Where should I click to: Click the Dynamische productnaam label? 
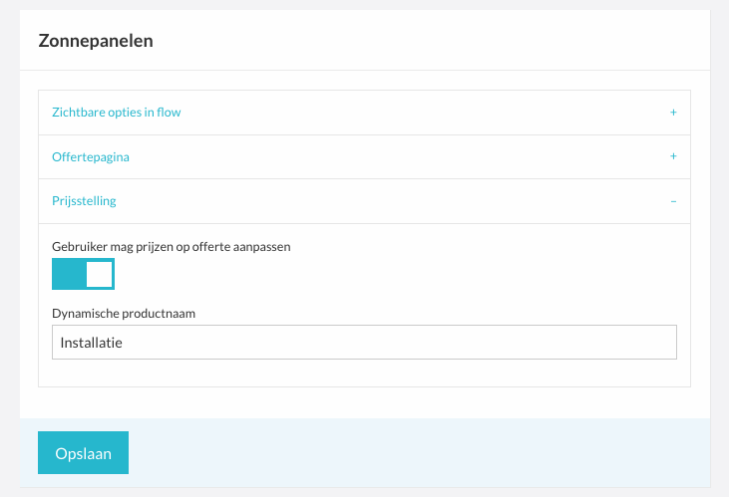pyautogui.click(x=124, y=314)
